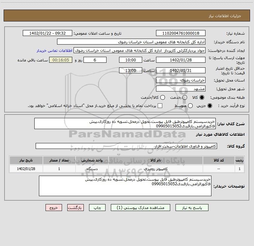Click the response deadline date 1402/01/28 field
254x246 pixels.
click(181, 60)
